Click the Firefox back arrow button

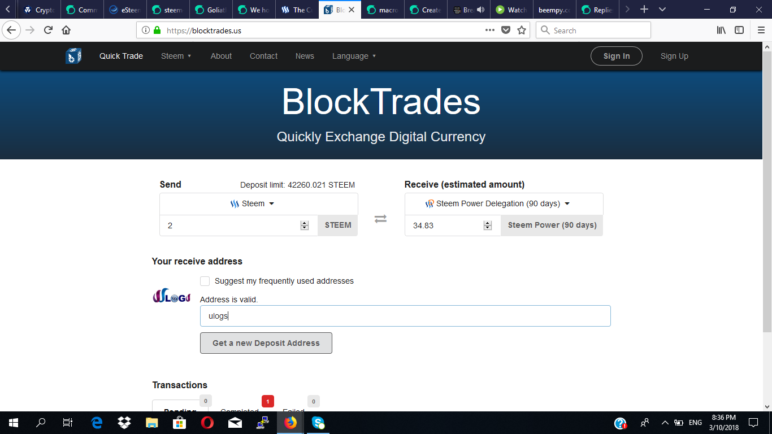click(x=11, y=30)
